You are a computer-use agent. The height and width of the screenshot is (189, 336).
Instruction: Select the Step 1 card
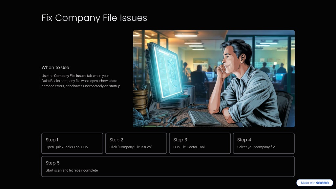pyautogui.click(x=72, y=143)
